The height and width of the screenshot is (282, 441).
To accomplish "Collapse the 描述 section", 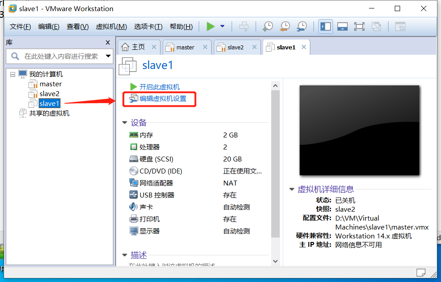I will tap(124, 255).
